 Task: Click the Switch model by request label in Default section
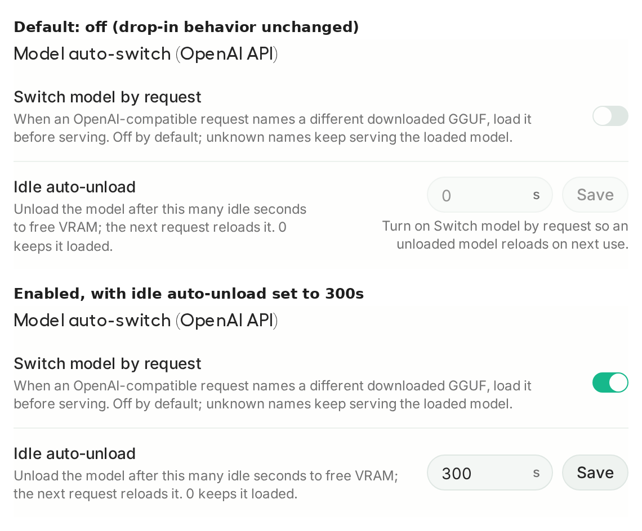pos(107,97)
